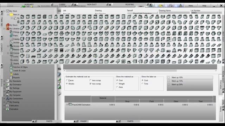The height and width of the screenshot is (126, 225).
Task: Click the scrollbar right arrow
Action: pyautogui.click(x=216, y=71)
